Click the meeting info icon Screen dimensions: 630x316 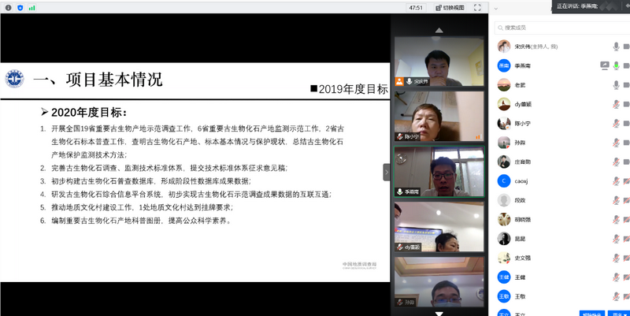(x=8, y=7)
